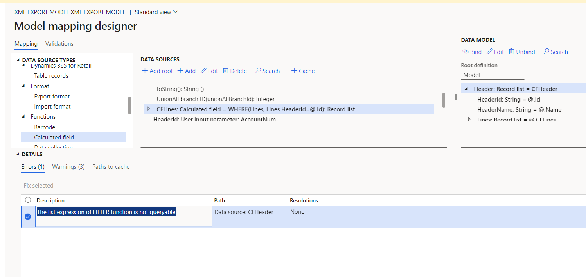
Task: Switch to the Validations tab
Action: click(x=59, y=43)
